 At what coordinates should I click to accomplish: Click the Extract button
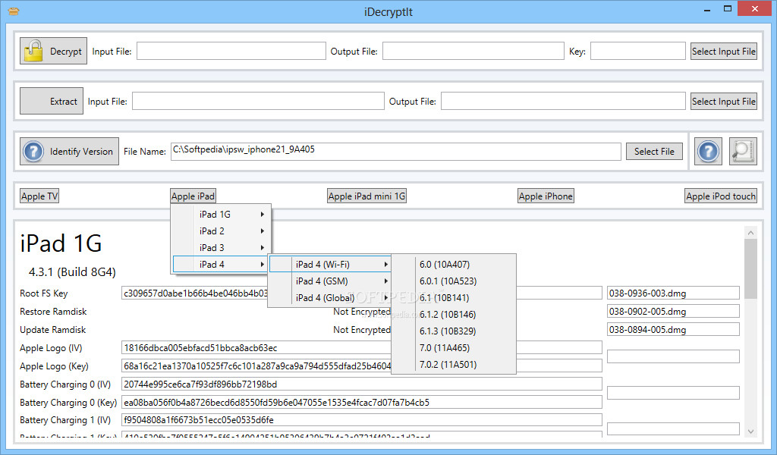click(52, 101)
